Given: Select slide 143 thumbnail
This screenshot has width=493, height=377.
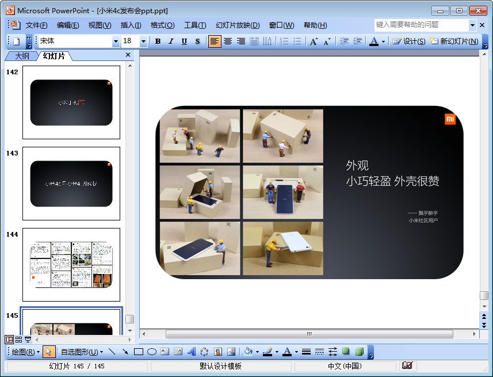Looking at the screenshot, I should pyautogui.click(x=71, y=184).
